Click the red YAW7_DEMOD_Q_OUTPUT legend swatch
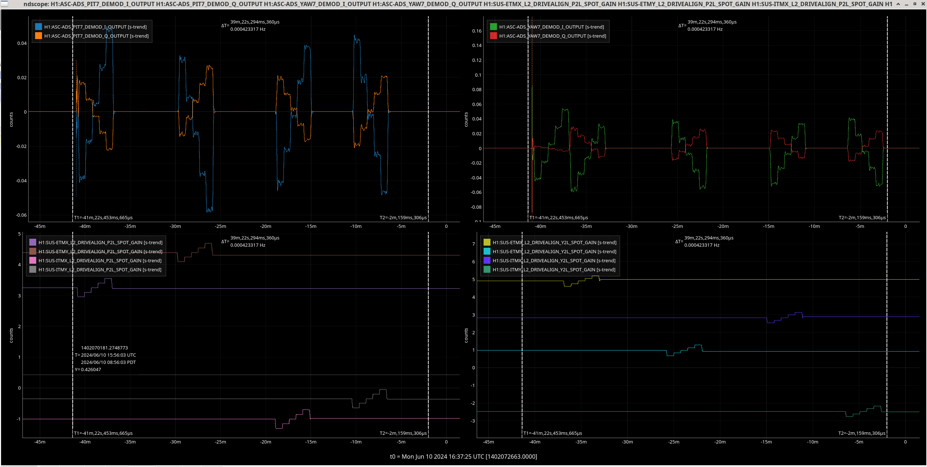This screenshot has height=467, width=927. [x=493, y=36]
